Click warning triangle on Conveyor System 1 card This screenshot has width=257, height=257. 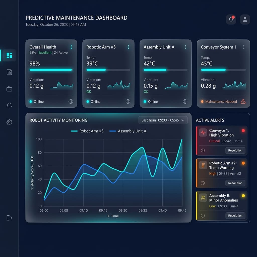click(x=243, y=101)
